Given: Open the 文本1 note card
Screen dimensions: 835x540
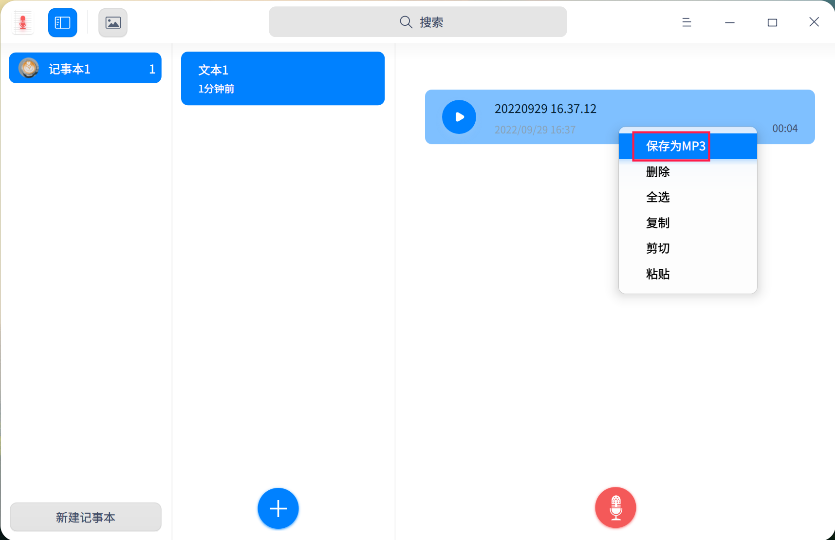Looking at the screenshot, I should point(282,78).
